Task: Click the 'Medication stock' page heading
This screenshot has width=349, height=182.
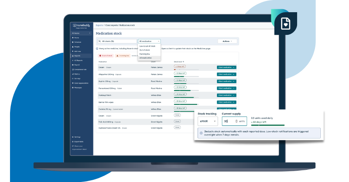Action: click(109, 34)
